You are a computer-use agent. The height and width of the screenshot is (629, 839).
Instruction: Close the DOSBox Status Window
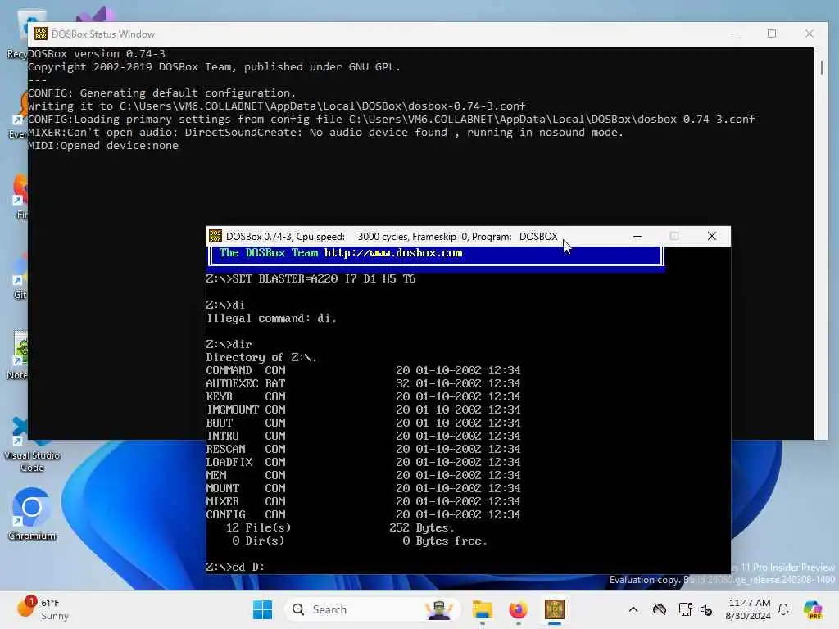[809, 34]
